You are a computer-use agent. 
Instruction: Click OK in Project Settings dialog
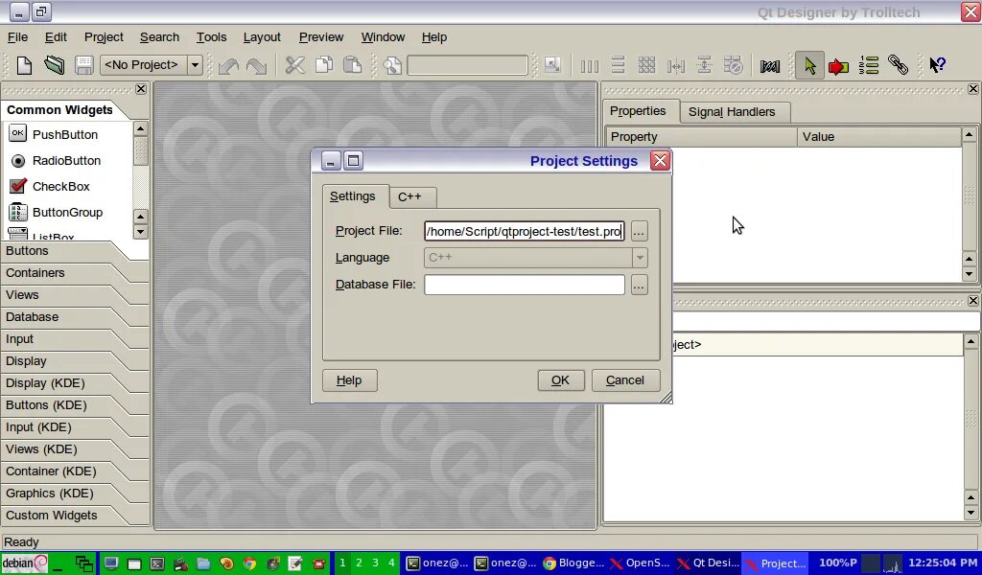(560, 380)
